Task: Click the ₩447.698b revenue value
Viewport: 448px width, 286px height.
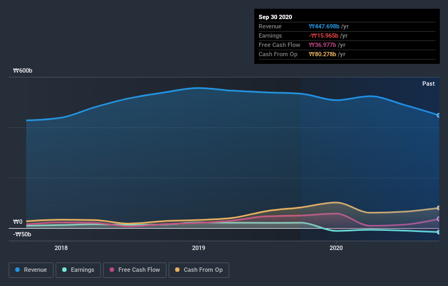Action: pos(324,26)
